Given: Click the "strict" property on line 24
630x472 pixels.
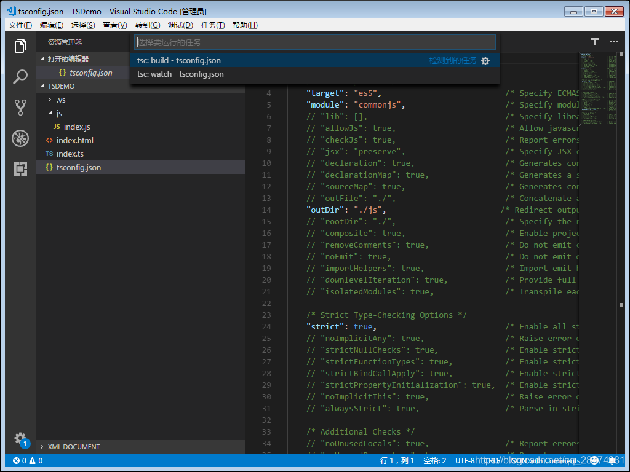Looking at the screenshot, I should [x=325, y=327].
